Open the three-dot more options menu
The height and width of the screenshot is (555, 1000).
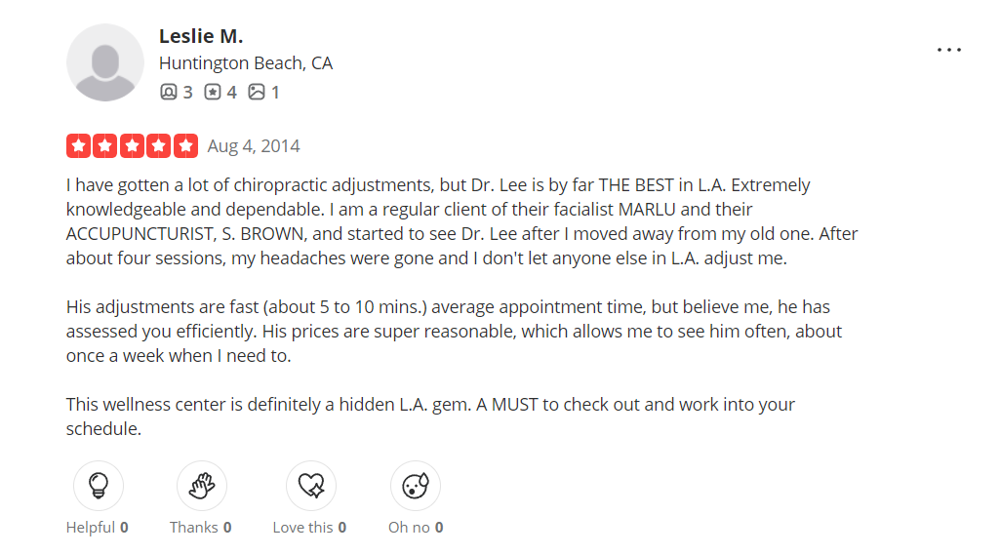(948, 50)
